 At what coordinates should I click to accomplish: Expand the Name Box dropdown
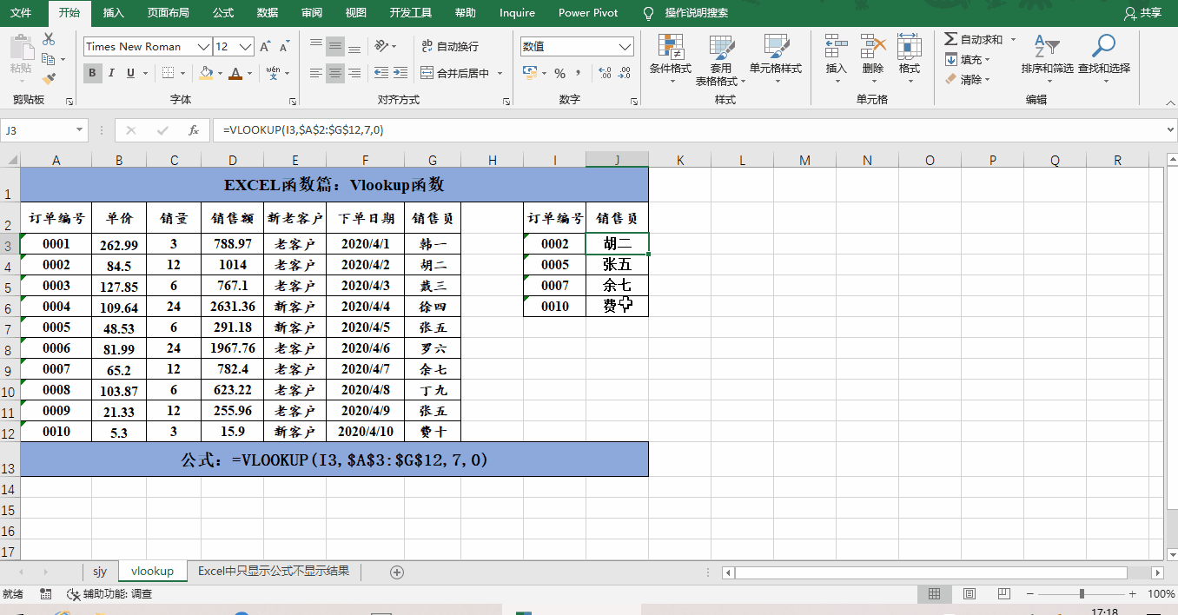(x=80, y=130)
